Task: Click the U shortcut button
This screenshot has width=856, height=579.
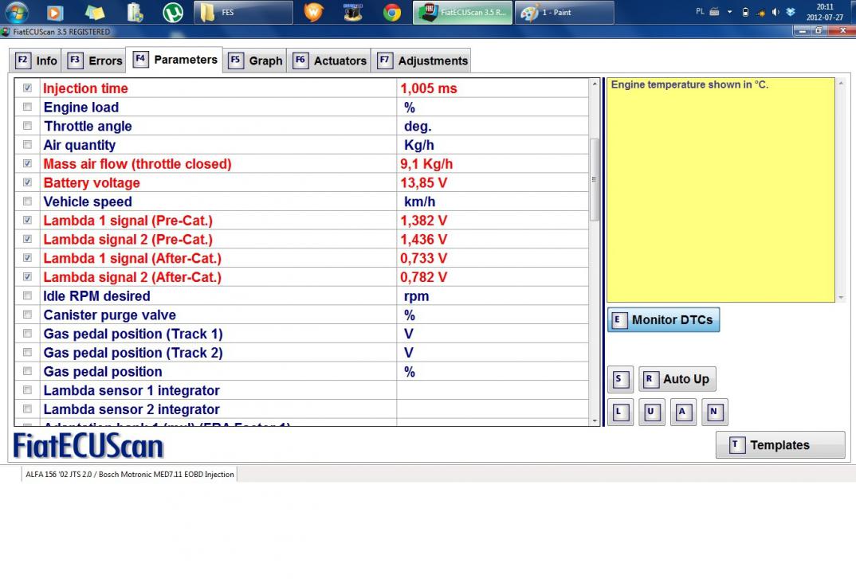Action: pyautogui.click(x=651, y=412)
